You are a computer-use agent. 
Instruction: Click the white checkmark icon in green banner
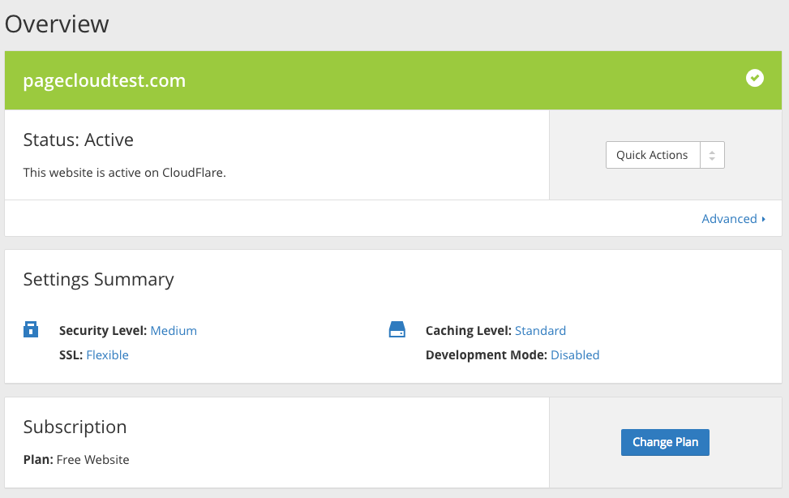click(754, 78)
